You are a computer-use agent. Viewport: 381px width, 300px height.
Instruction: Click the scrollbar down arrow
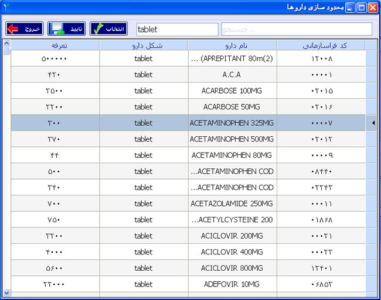(x=6, y=292)
